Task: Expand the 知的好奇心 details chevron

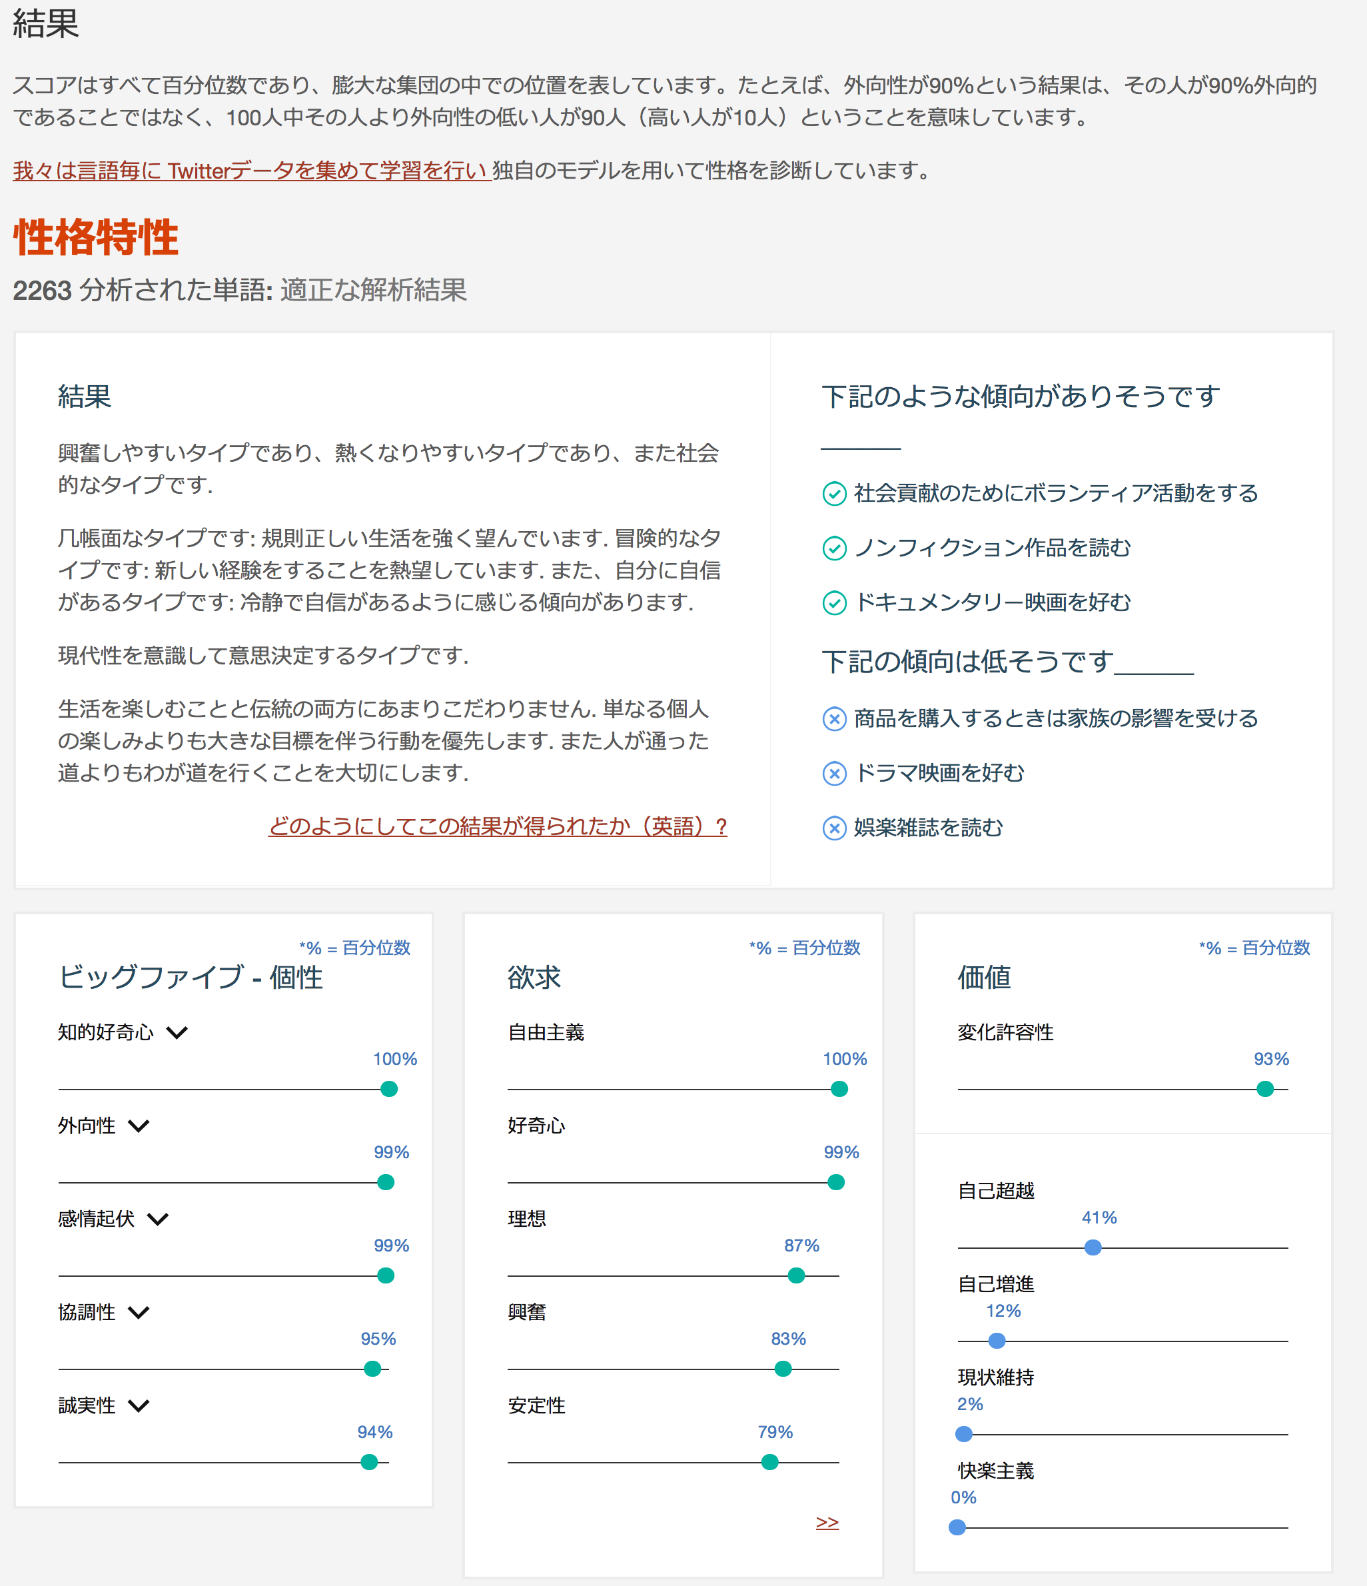Action: pos(179,1033)
